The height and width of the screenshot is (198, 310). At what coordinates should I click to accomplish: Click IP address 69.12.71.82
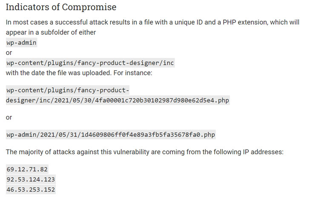(27, 169)
